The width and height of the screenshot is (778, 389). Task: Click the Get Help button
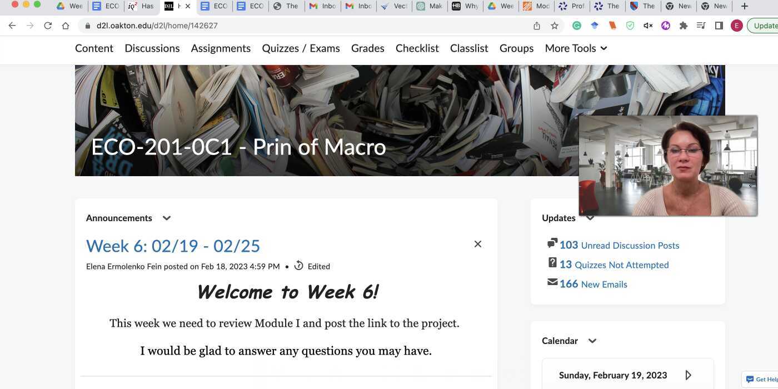pyautogui.click(x=761, y=380)
